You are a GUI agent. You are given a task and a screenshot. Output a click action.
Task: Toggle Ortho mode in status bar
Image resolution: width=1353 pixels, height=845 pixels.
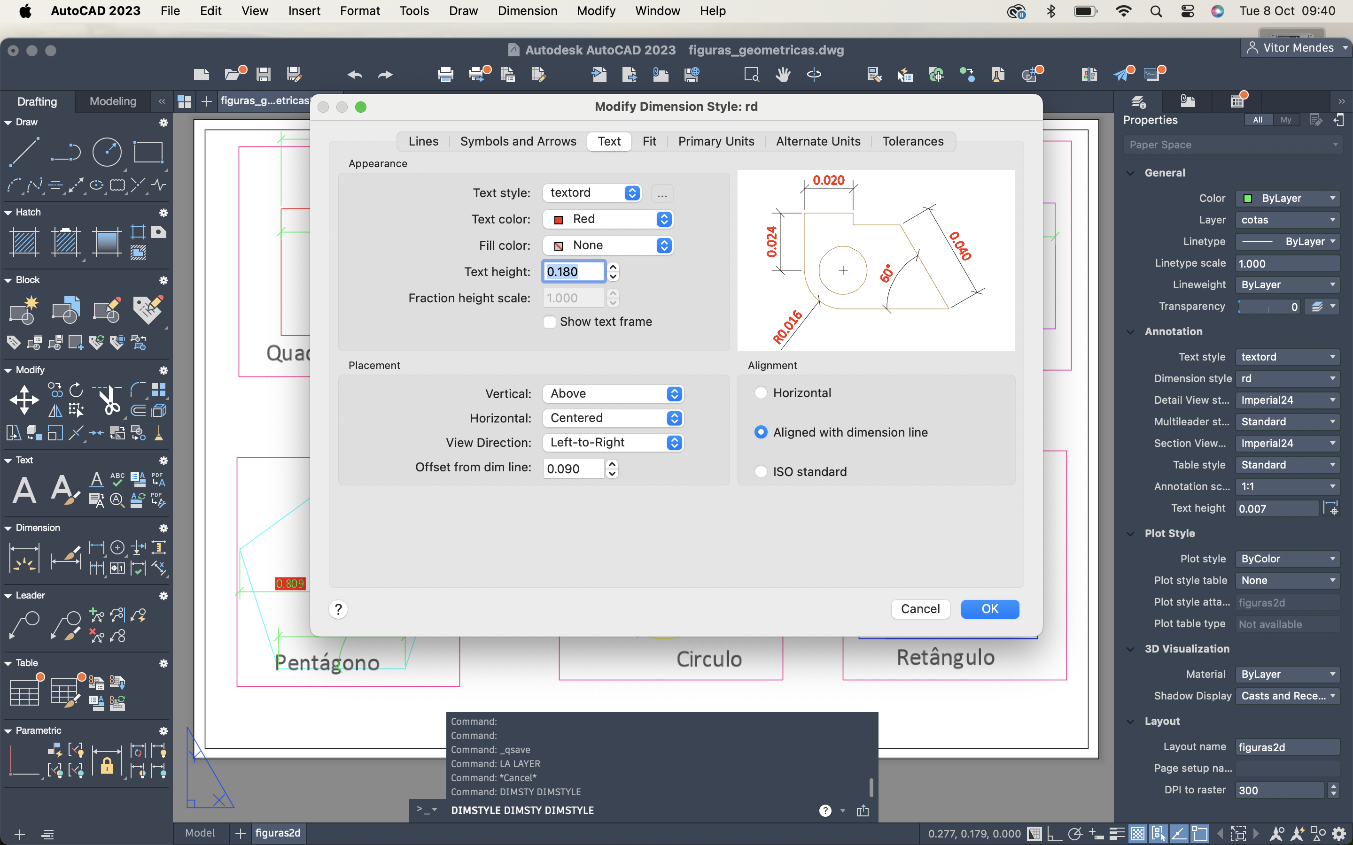pyautogui.click(x=1054, y=834)
